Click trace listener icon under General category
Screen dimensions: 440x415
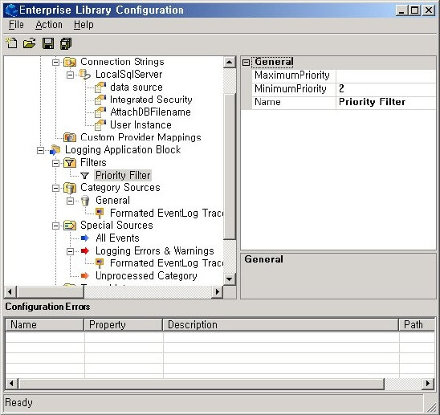click(x=100, y=214)
